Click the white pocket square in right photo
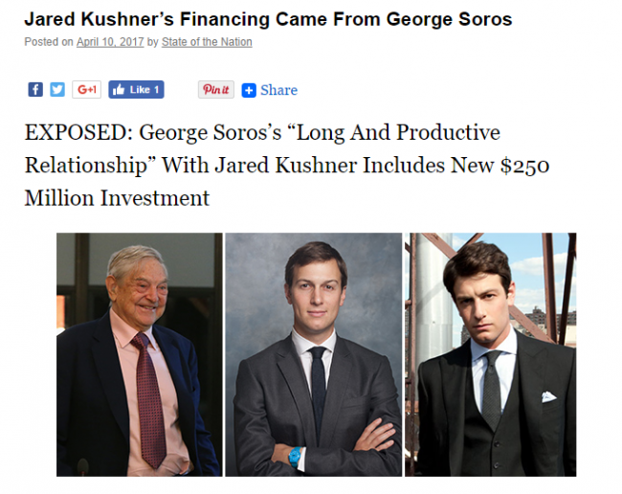This screenshot has width=622, height=494. (548, 396)
